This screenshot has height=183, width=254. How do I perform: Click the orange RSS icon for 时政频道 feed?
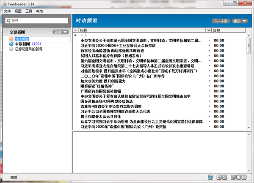[11, 39]
